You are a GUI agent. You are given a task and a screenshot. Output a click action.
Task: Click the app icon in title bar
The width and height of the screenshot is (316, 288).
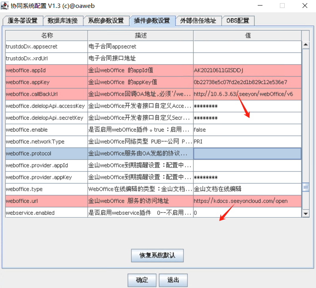click(5, 6)
